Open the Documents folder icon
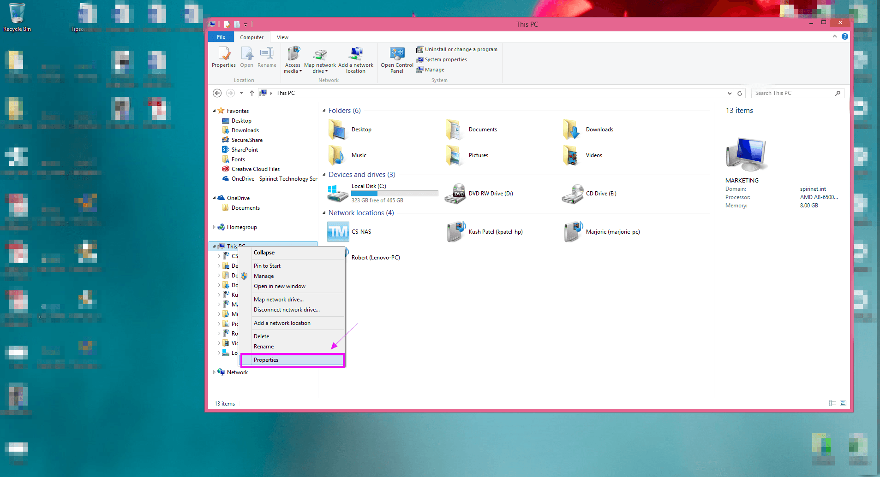Viewport: 880px width, 477px height. point(454,130)
